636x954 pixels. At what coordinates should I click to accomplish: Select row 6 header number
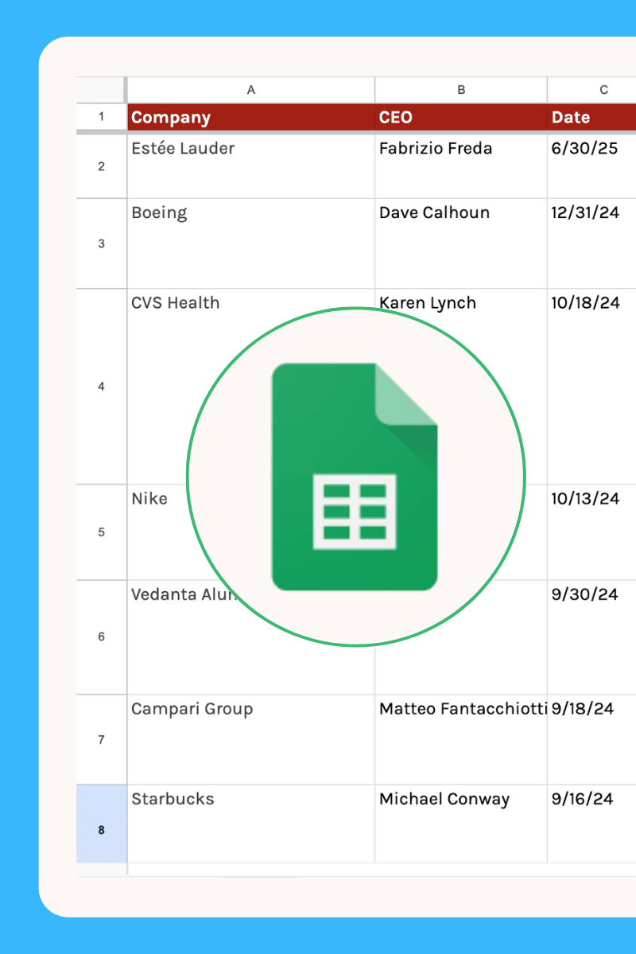click(x=101, y=637)
